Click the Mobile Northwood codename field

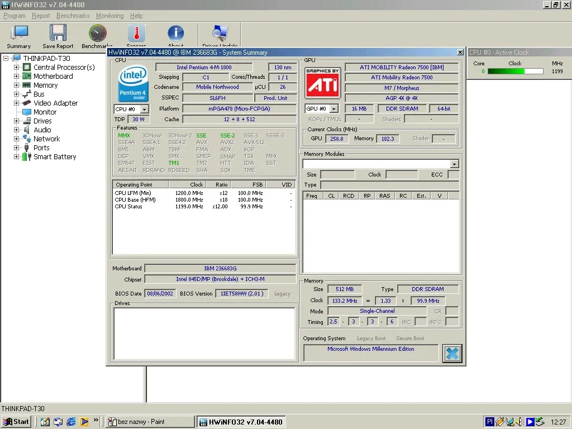(x=217, y=87)
